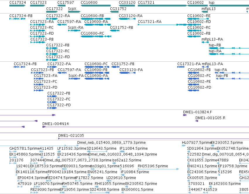The image size is (249, 194).
Task: Select the CG33120 gene label
Action: point(127,3)
